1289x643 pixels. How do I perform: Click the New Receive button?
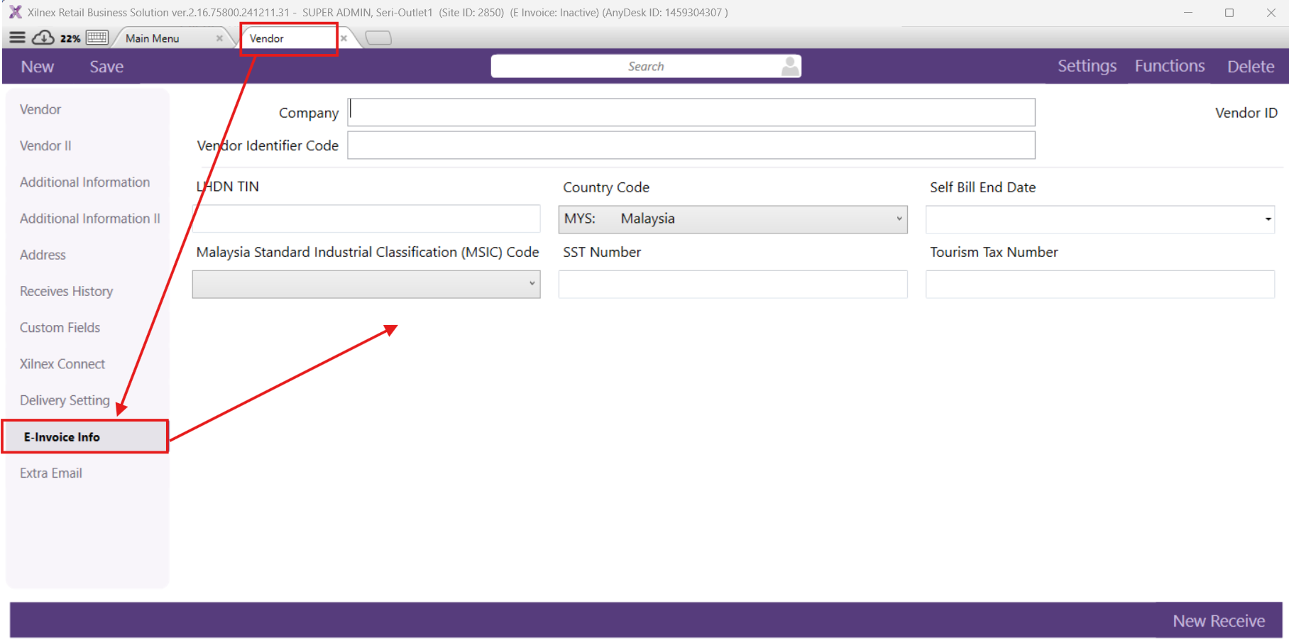click(x=1218, y=621)
